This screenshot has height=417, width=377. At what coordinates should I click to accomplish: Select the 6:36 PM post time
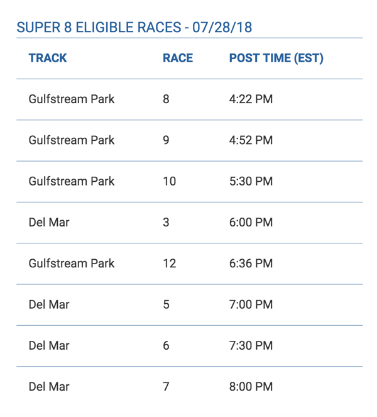point(251,264)
